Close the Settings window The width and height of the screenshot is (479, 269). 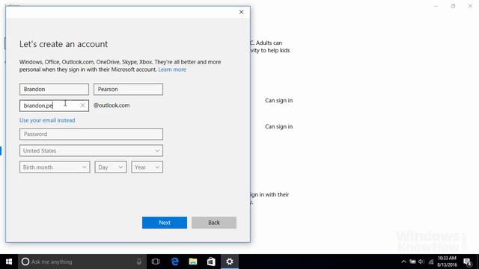[470, 6]
